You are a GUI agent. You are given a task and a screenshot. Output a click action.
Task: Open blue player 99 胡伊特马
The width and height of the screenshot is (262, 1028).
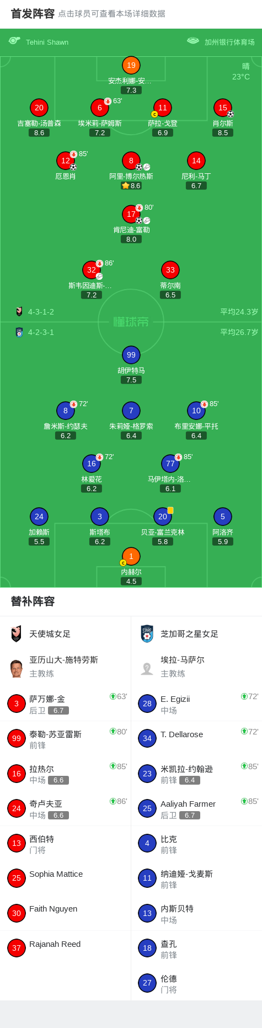[131, 355]
